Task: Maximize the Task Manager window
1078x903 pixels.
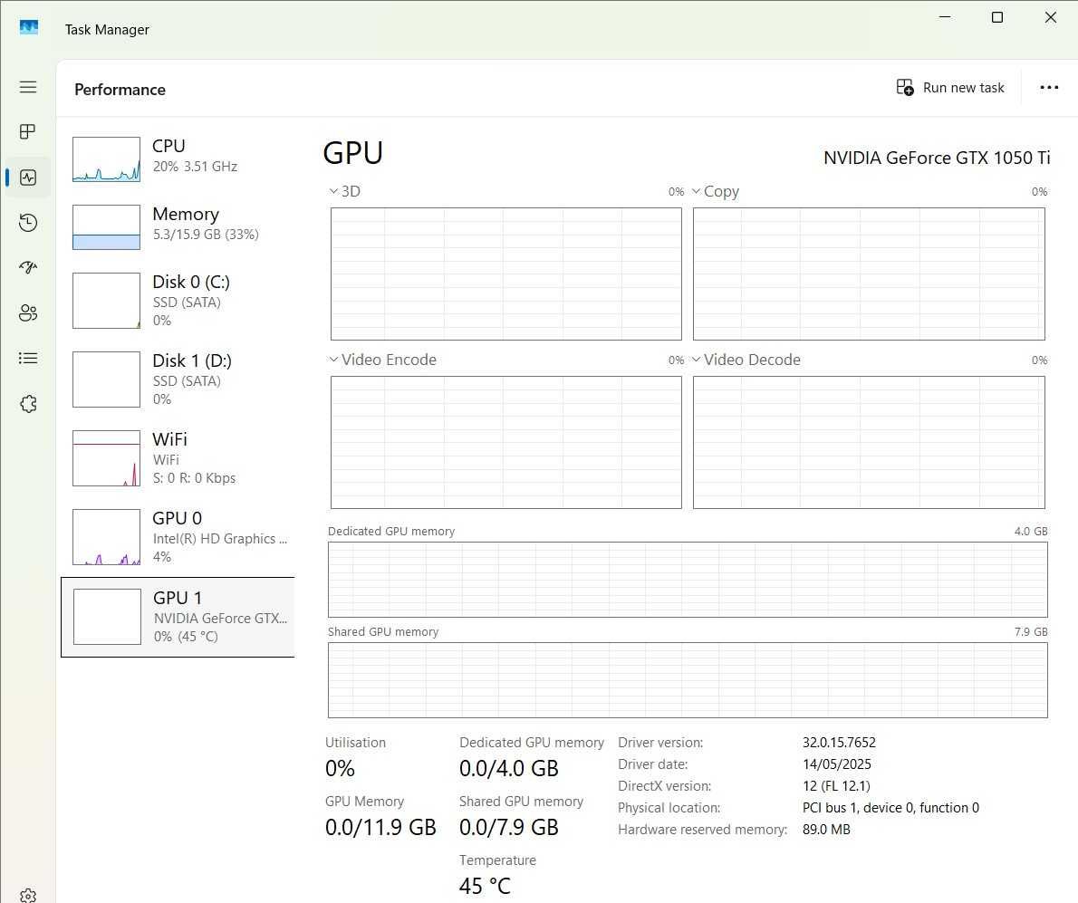Action: point(996,17)
